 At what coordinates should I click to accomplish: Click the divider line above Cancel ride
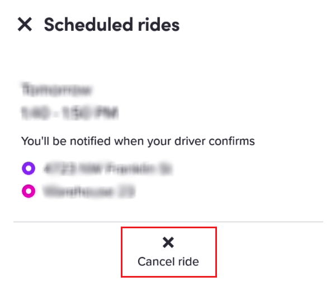168,222
